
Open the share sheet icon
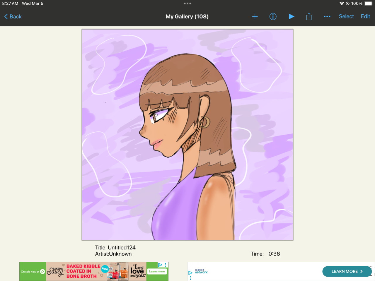[x=309, y=16]
